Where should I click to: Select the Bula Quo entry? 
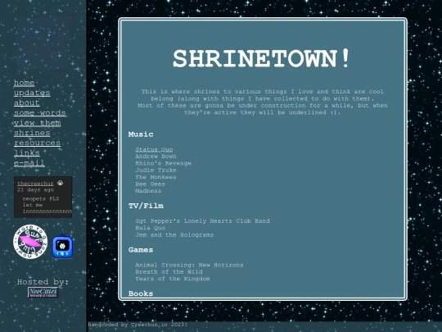pos(151,228)
